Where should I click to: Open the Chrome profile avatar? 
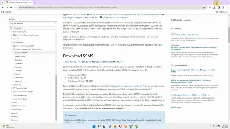click(223, 8)
